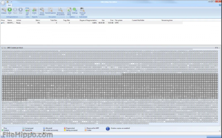The width and height of the screenshot is (222, 138).
Task: Click the blue info icon for shadow copies
Action: tap(108, 128)
